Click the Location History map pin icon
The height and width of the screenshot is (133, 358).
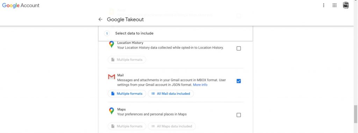112,44
